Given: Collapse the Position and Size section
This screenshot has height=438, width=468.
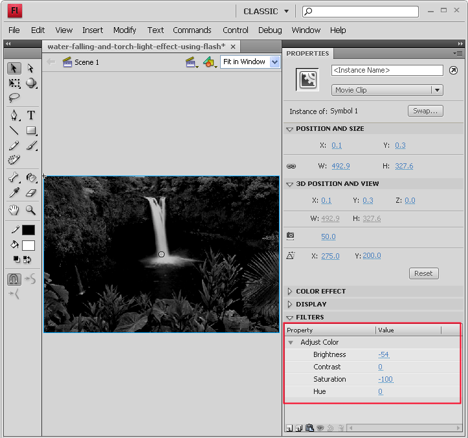Looking at the screenshot, I should click(289, 129).
